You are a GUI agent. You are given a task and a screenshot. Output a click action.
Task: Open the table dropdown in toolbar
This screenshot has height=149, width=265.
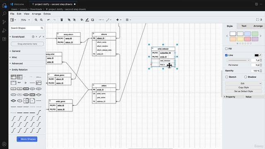pyautogui.click(x=128, y=20)
